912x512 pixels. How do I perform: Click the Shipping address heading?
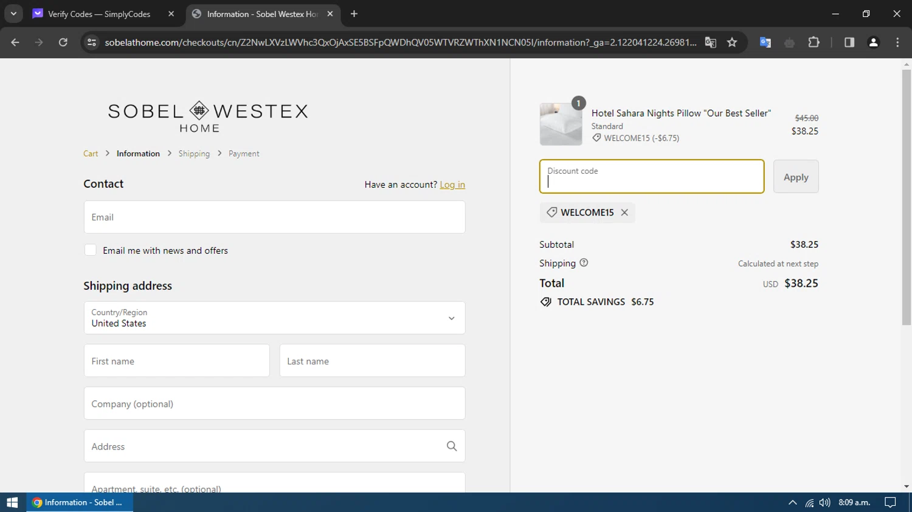[x=128, y=285]
